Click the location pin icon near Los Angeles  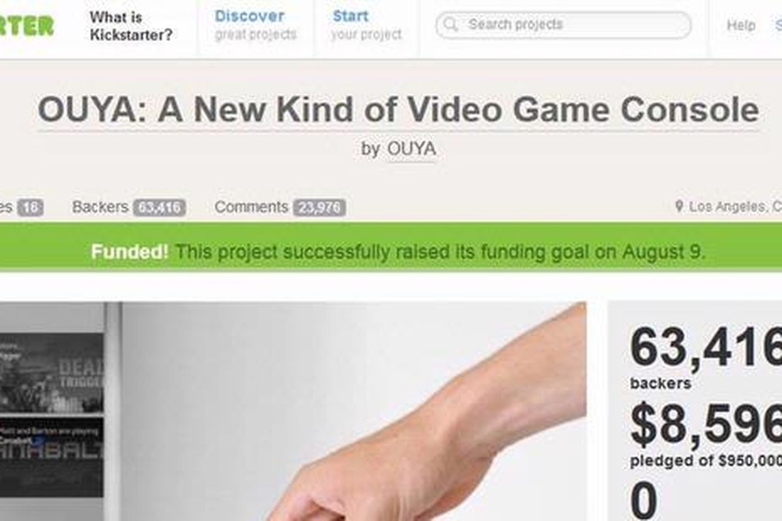pos(679,207)
